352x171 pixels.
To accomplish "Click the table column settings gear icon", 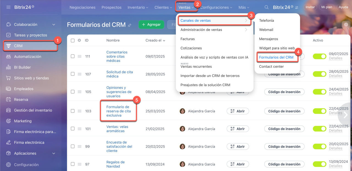I will coord(79,40).
